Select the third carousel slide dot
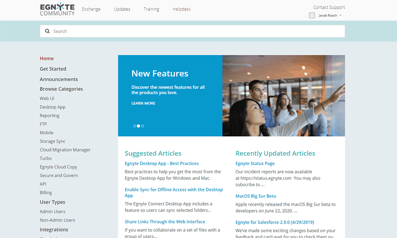Viewport: 397px width, 238px height. [x=143, y=126]
